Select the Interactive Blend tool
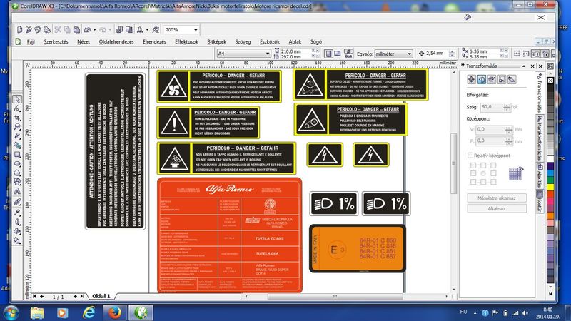571x321 pixels. coord(17,203)
